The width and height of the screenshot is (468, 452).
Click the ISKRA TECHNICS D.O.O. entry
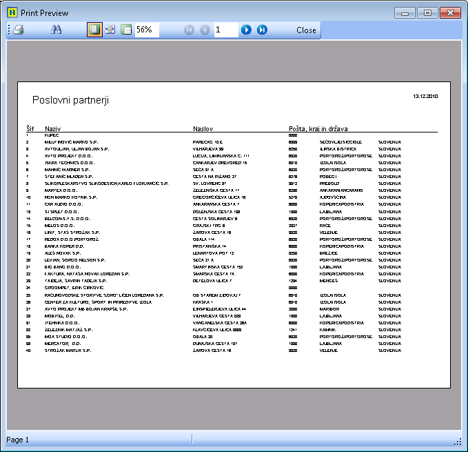(x=70, y=163)
